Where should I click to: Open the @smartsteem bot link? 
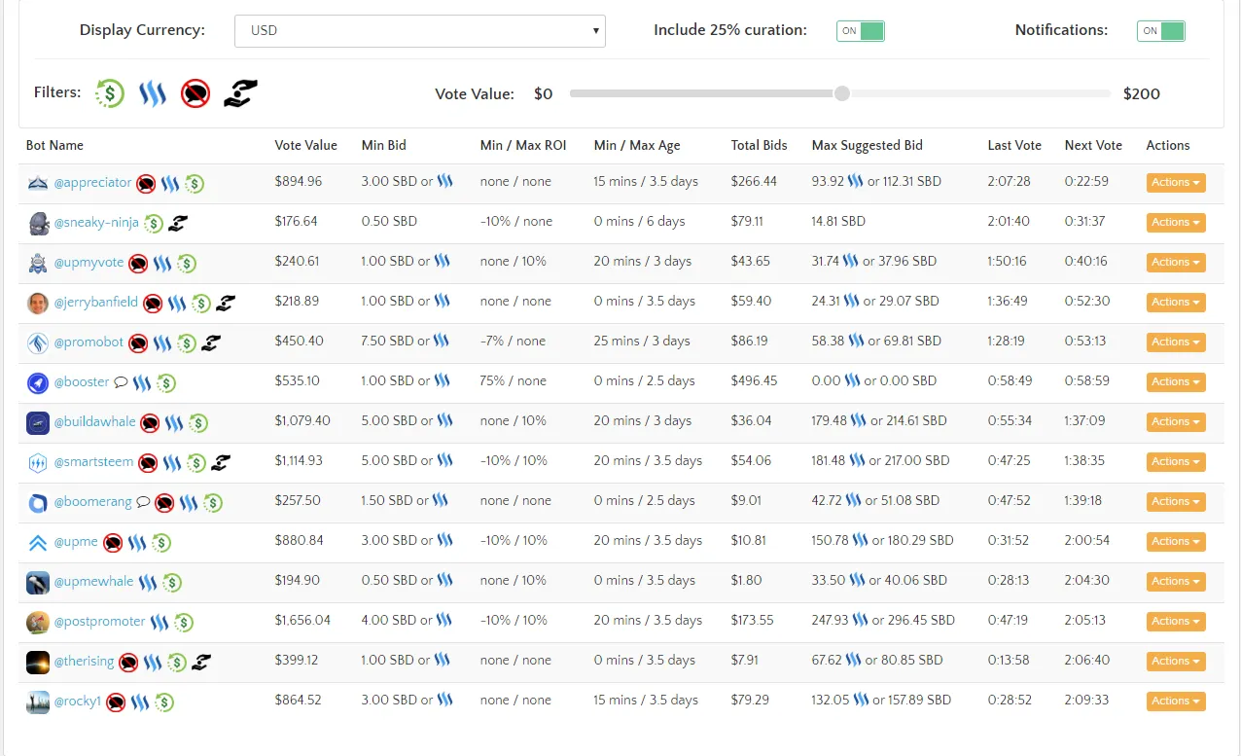click(93, 462)
